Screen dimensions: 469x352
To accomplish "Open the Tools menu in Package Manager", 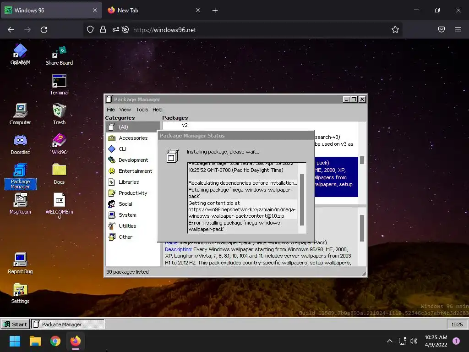I will 142,110.
